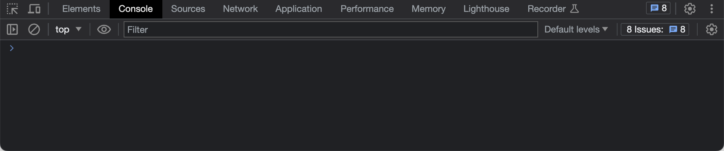Open the top JavaScript context dropdown
Screen dimensions: 724x151
[68, 29]
